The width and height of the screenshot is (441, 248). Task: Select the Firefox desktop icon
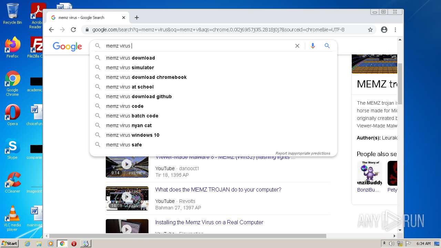(12, 47)
